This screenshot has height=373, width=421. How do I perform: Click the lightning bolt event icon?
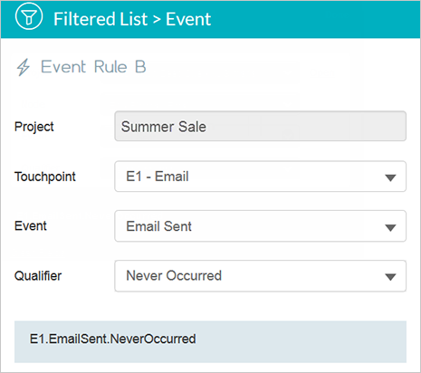24,67
